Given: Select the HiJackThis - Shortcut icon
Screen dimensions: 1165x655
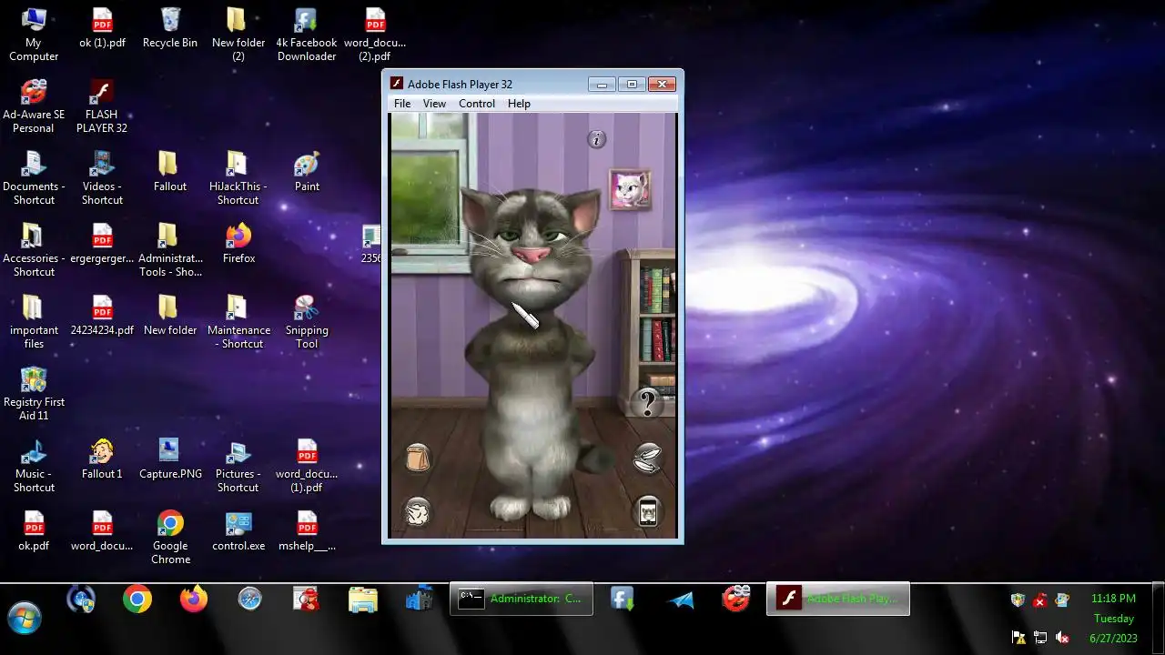Looking at the screenshot, I should tap(238, 178).
